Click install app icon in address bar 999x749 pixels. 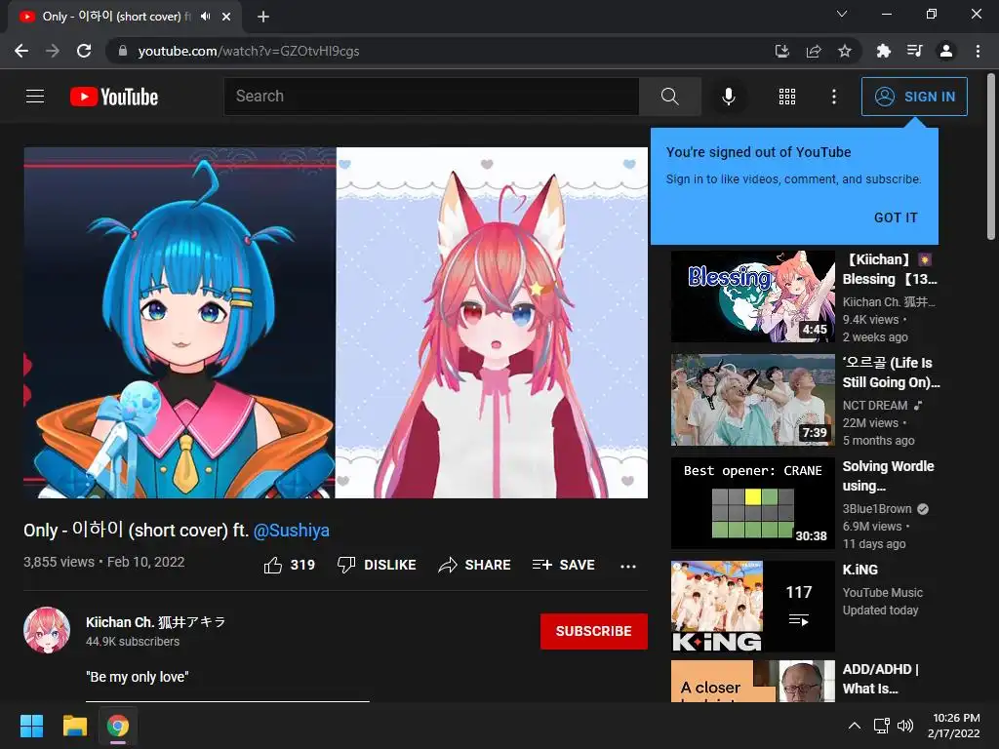point(781,51)
